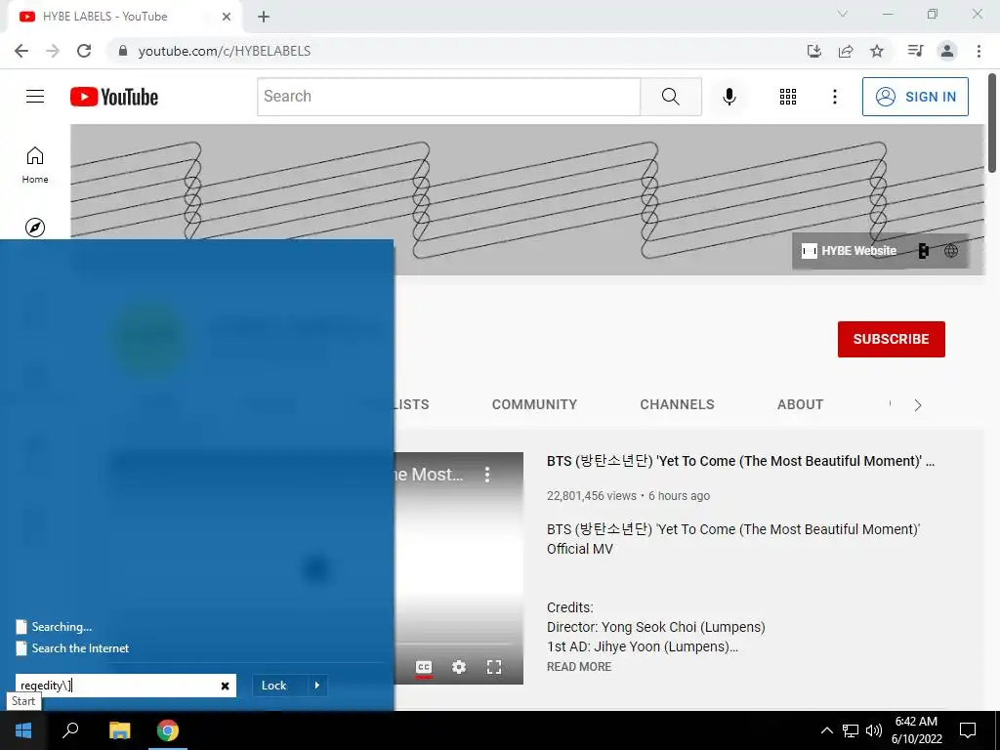Go to the YouTube logo homepage

(x=114, y=97)
